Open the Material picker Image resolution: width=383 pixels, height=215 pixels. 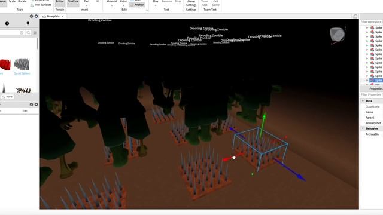coord(112,1)
